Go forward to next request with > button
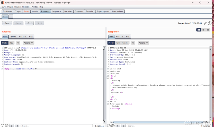This screenshot has width=214, height=127. tap(38, 23)
